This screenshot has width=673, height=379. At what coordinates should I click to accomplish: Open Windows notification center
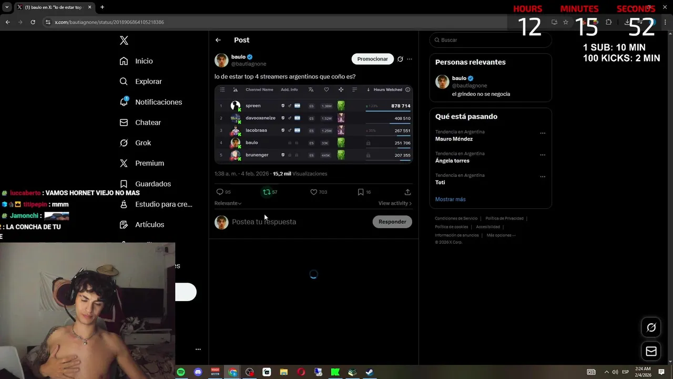(x=661, y=372)
